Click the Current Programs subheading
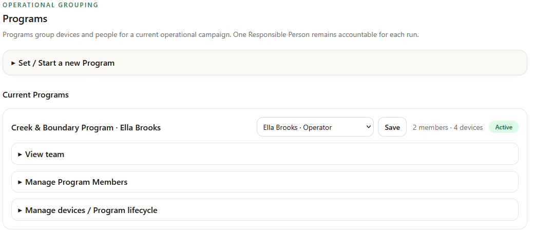Image resolution: width=534 pixels, height=232 pixels. pyautogui.click(x=36, y=95)
